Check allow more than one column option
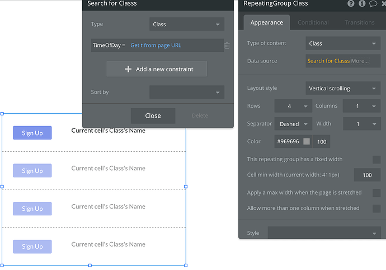Viewport: 386px width, 270px height. 376,209
